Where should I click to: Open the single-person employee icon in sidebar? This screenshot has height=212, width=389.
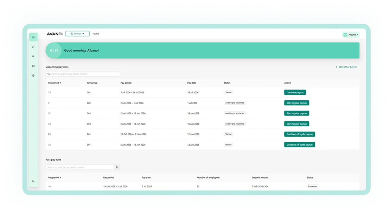point(33,47)
